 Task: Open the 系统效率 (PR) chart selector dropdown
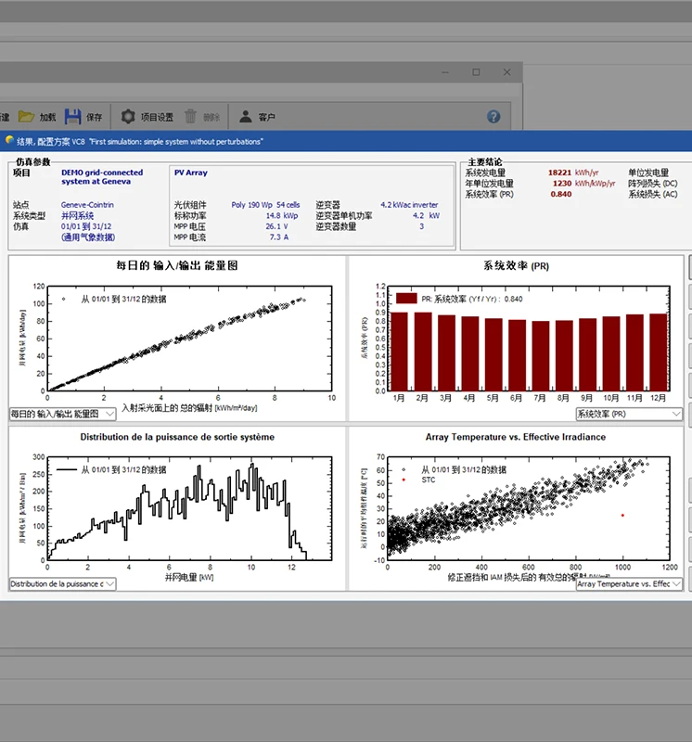tap(629, 414)
